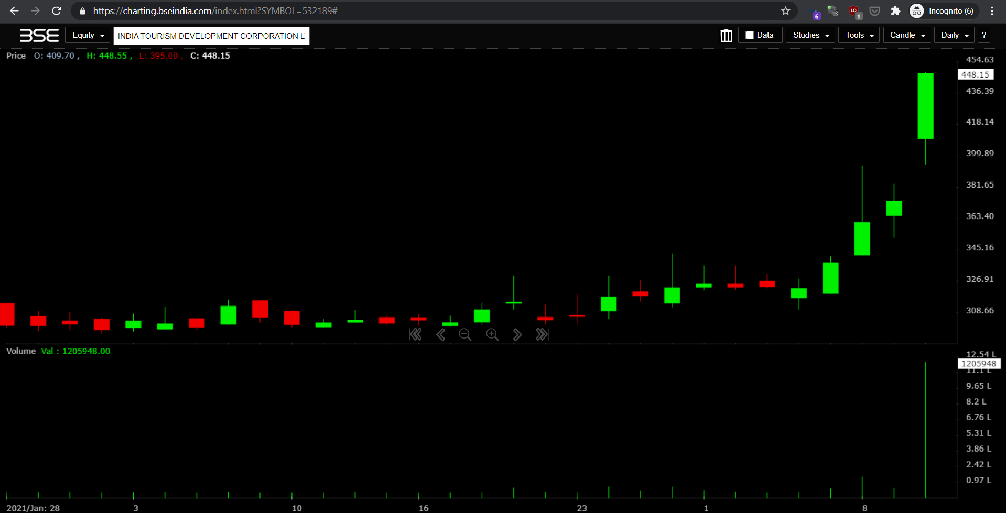Click the purple badge 6 extension icon
The width and height of the screenshot is (1006, 513).
816,13
